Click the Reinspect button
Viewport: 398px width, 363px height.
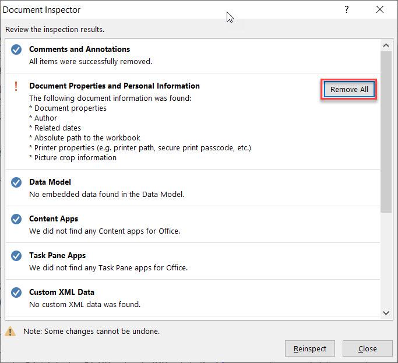click(310, 348)
